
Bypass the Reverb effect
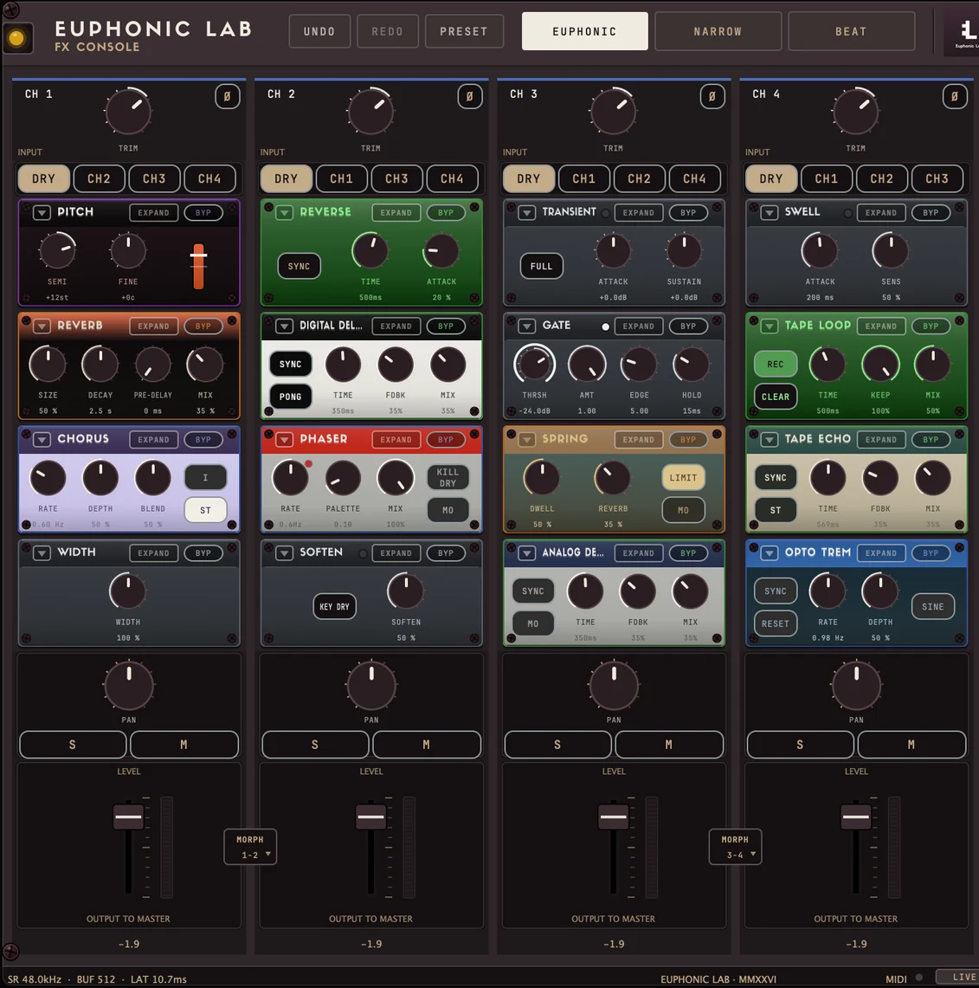tap(203, 326)
